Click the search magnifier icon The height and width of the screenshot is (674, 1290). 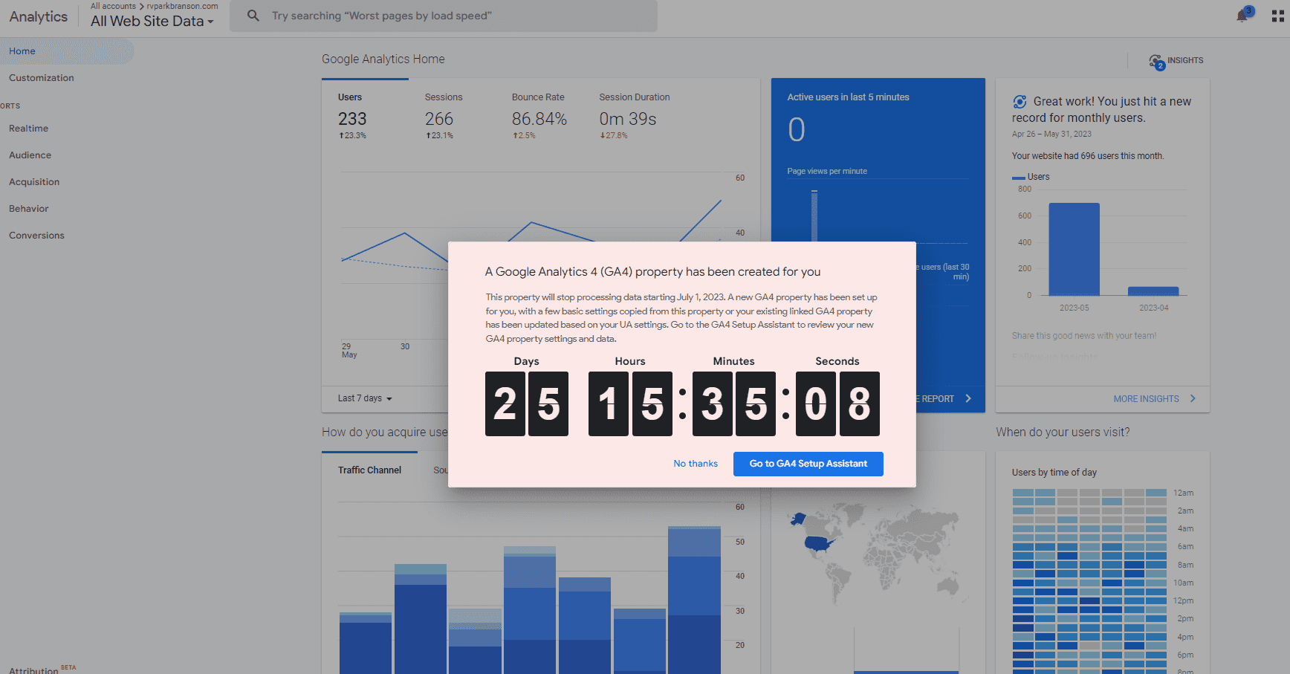tap(253, 15)
